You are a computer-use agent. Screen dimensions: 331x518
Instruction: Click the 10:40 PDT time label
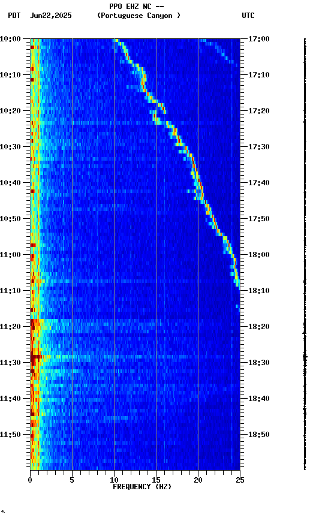pyautogui.click(x=10, y=183)
